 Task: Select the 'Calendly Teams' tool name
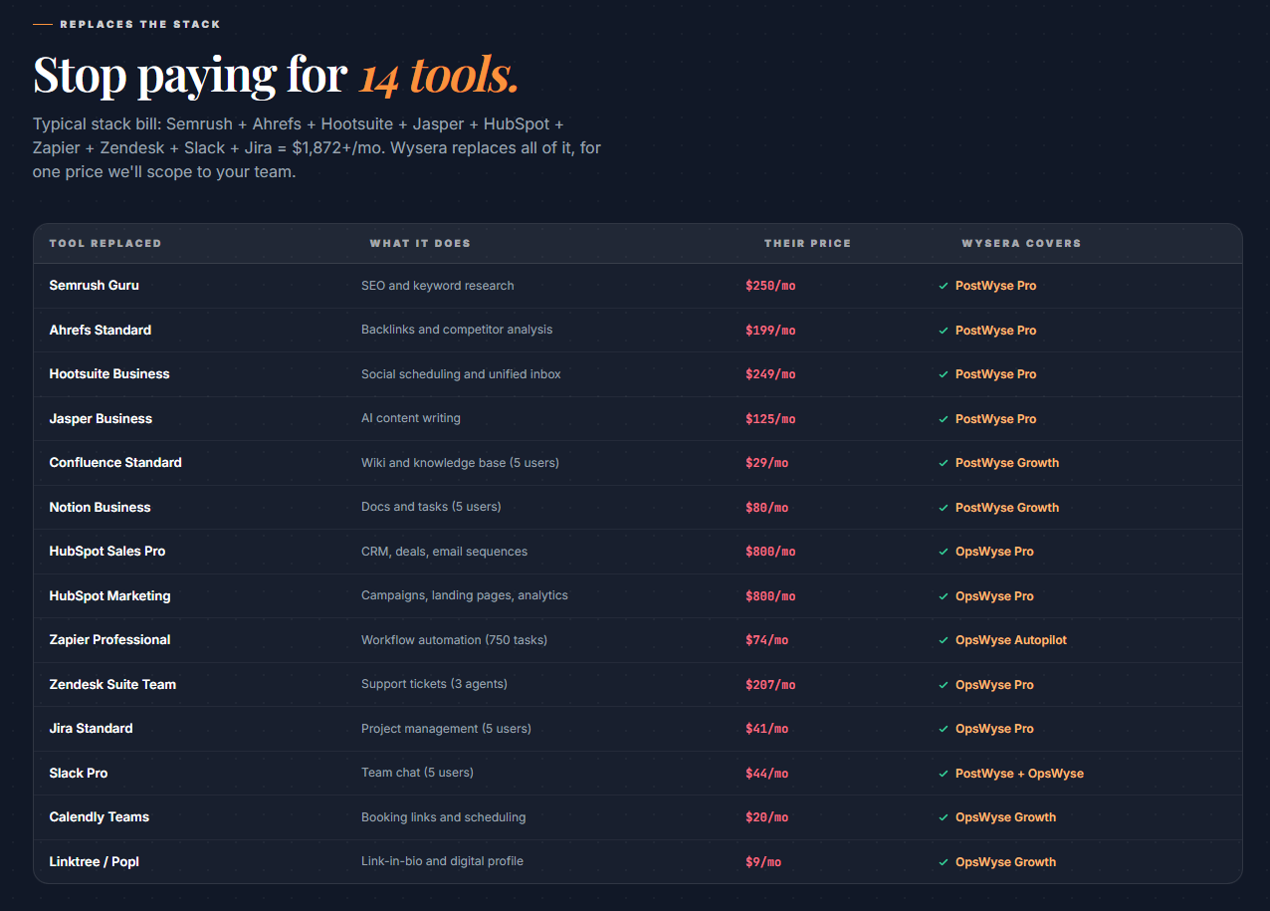[99, 816]
